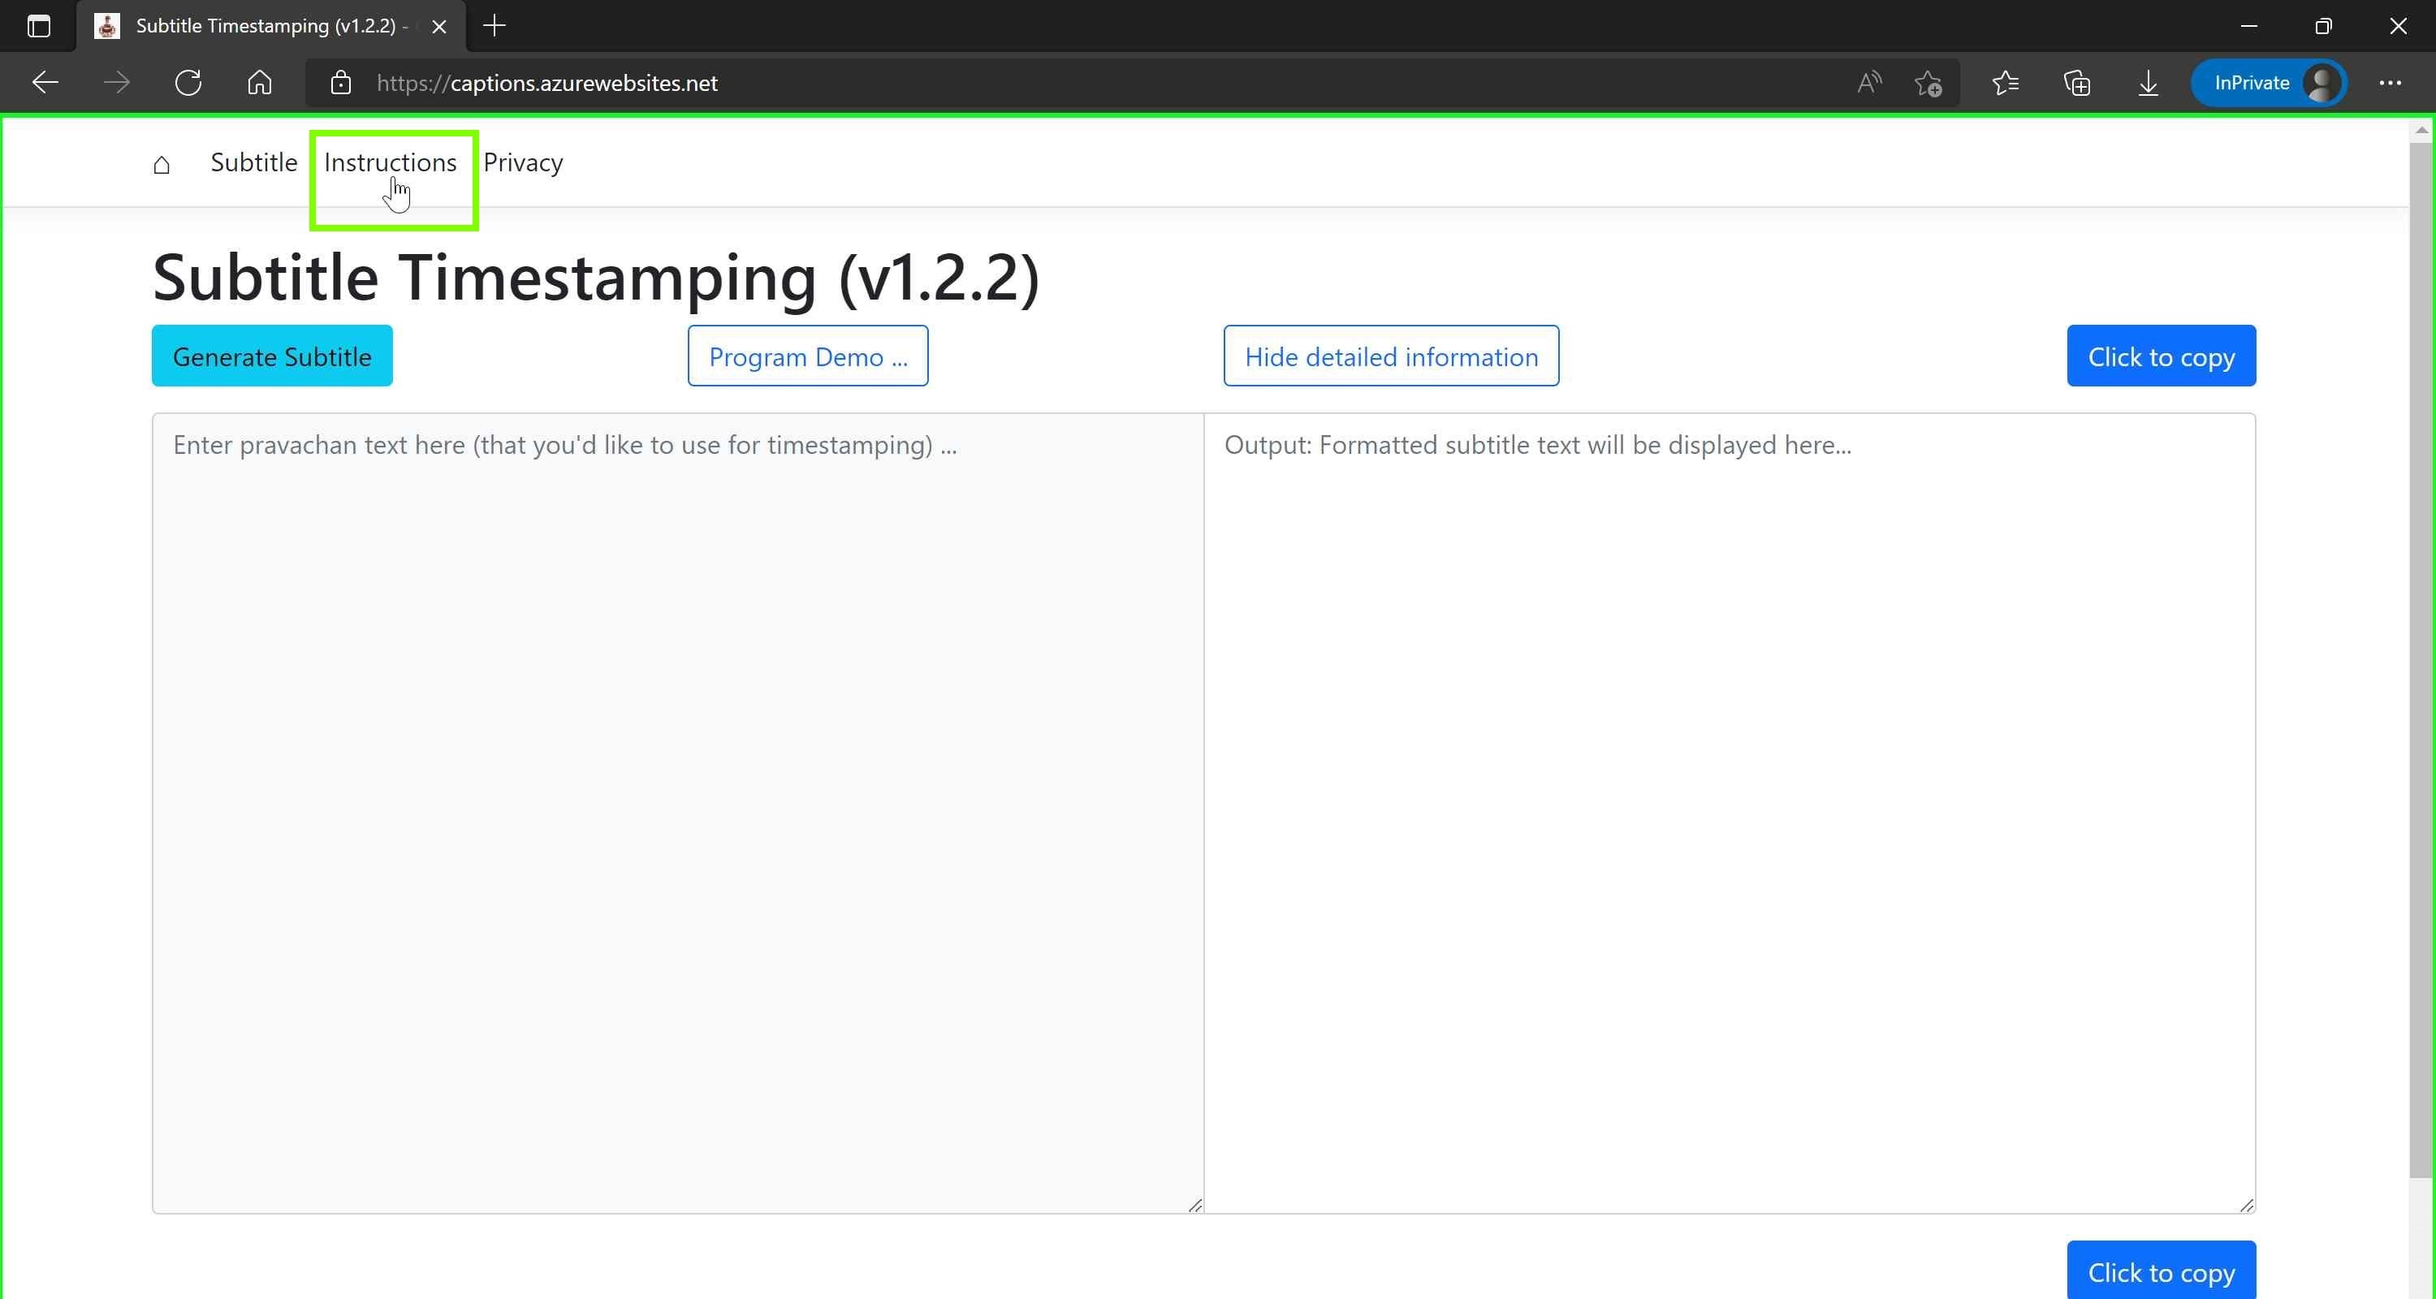Focus the pravachan text input area
Screen dimensions: 2436x1299
pyautogui.click(x=677, y=813)
